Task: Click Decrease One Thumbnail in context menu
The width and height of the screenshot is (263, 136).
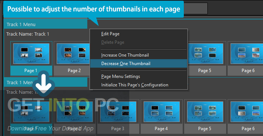Action: pyautogui.click(x=138, y=64)
